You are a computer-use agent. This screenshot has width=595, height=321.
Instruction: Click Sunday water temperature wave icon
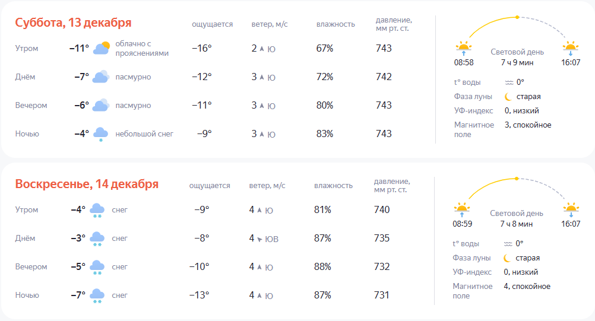(508, 243)
